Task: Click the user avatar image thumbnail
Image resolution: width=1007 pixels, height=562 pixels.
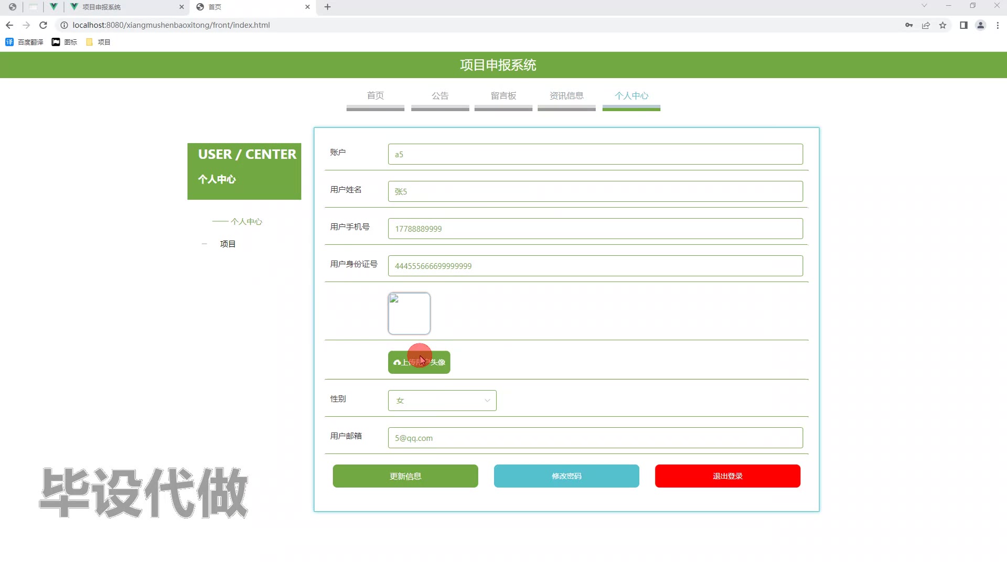Action: pyautogui.click(x=409, y=314)
